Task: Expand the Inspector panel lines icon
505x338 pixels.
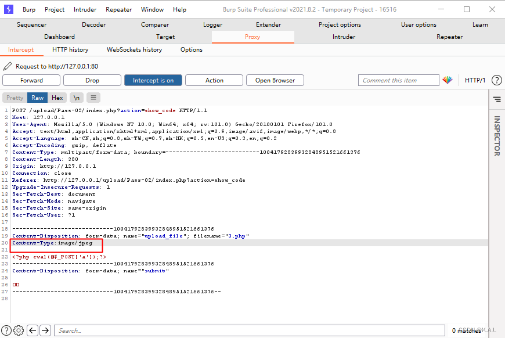Action: pos(497,99)
